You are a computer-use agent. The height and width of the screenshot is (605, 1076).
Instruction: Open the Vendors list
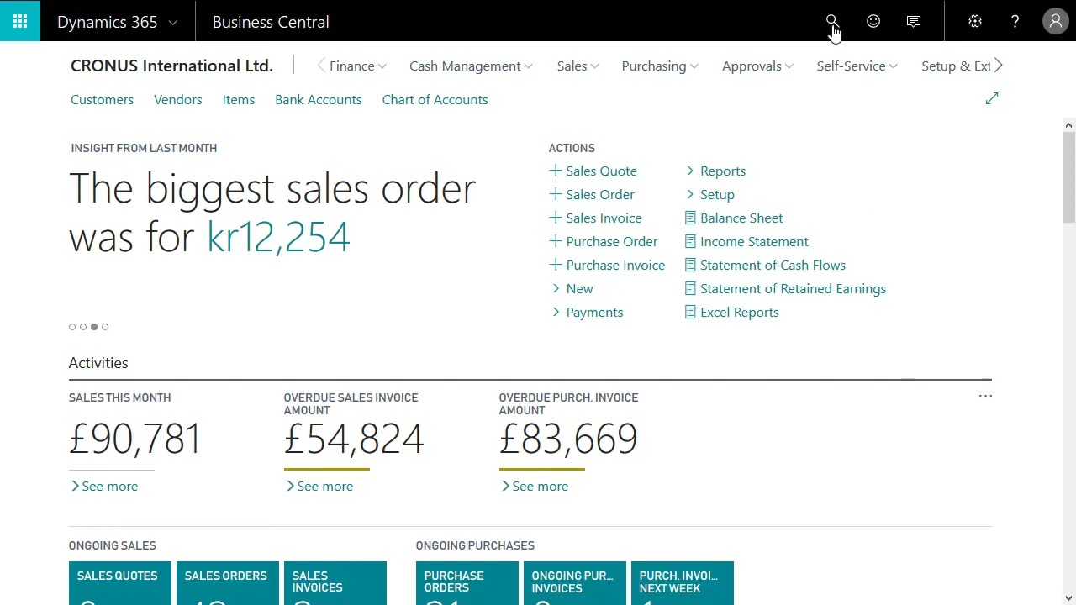tap(178, 99)
